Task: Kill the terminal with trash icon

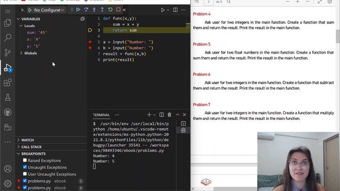Action: pyautogui.click(x=169, y=115)
